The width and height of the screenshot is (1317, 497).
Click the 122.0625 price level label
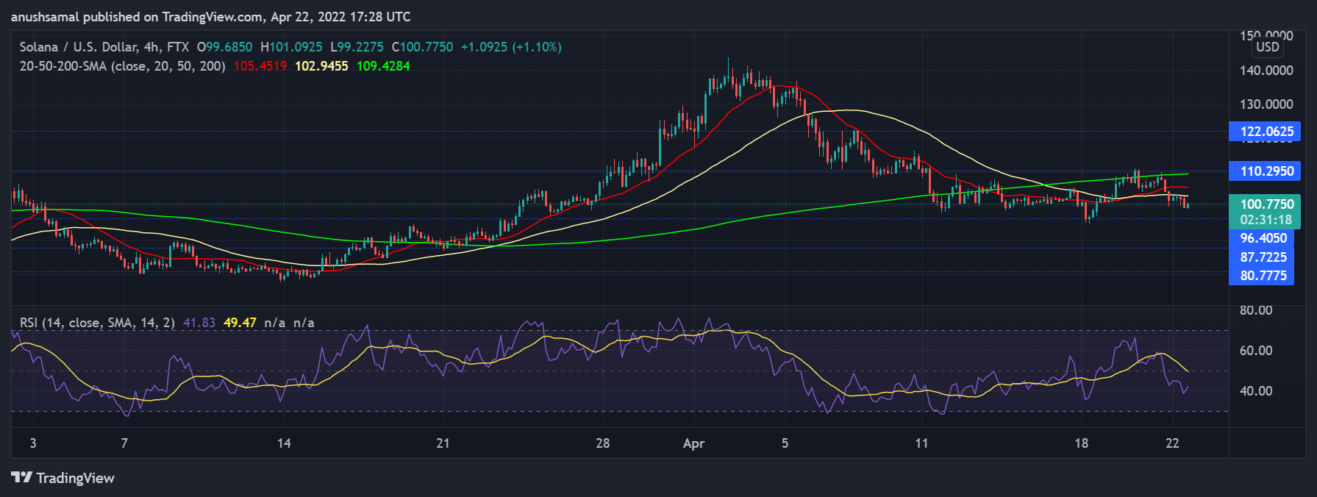1266,132
